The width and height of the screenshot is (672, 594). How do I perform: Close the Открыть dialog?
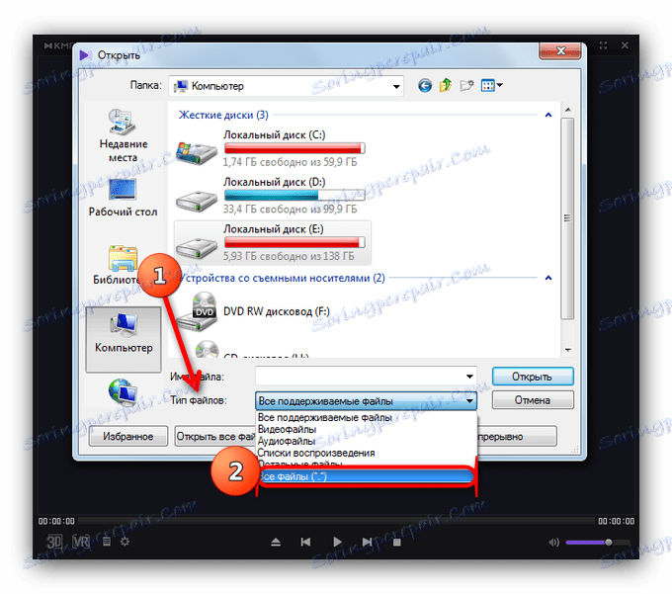(560, 51)
